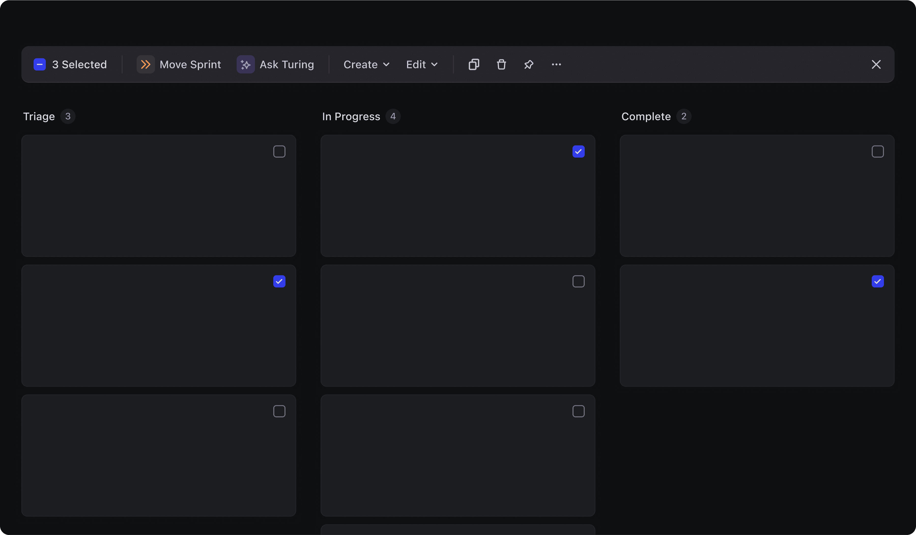Screen dimensions: 916x535
Task: Click the Move Sprint double-arrow icon
Action: click(145, 64)
